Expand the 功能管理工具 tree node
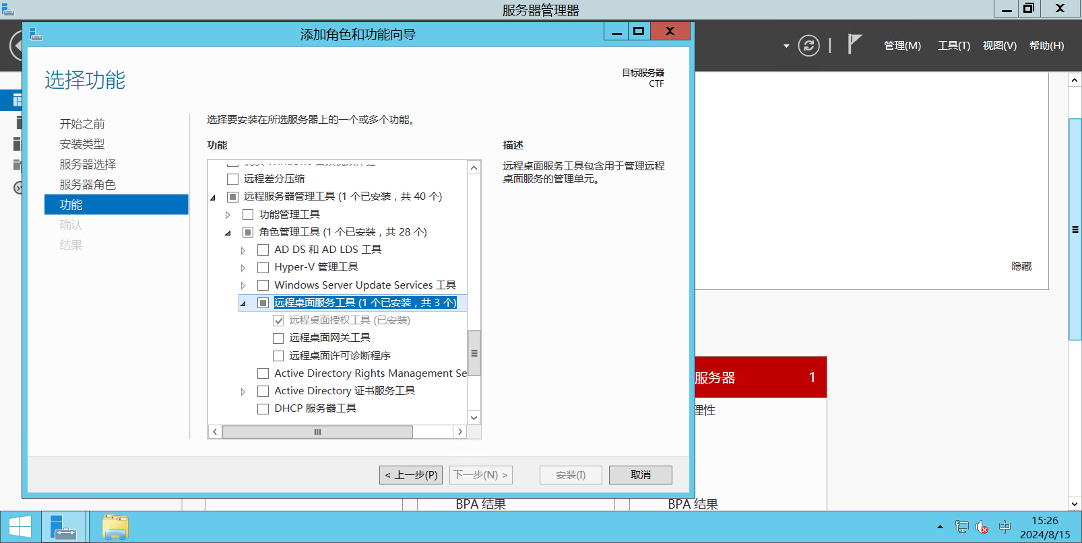The width and height of the screenshot is (1082, 543). point(228,215)
